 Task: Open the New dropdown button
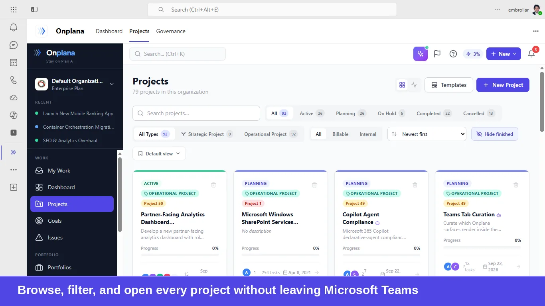(x=504, y=54)
